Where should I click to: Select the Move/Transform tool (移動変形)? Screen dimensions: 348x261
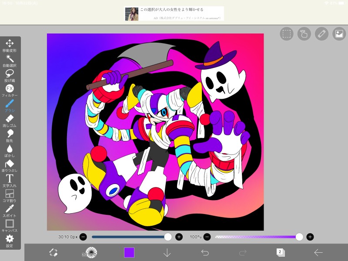[10, 46]
